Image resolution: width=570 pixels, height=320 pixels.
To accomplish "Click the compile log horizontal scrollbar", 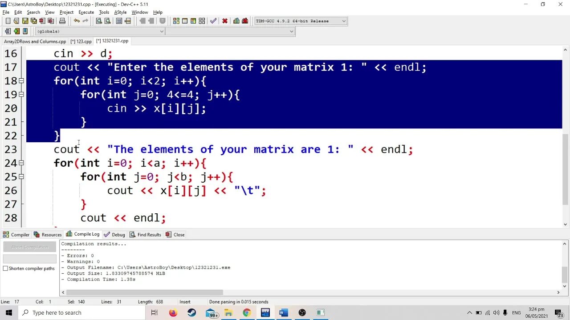I will pyautogui.click(x=145, y=292).
